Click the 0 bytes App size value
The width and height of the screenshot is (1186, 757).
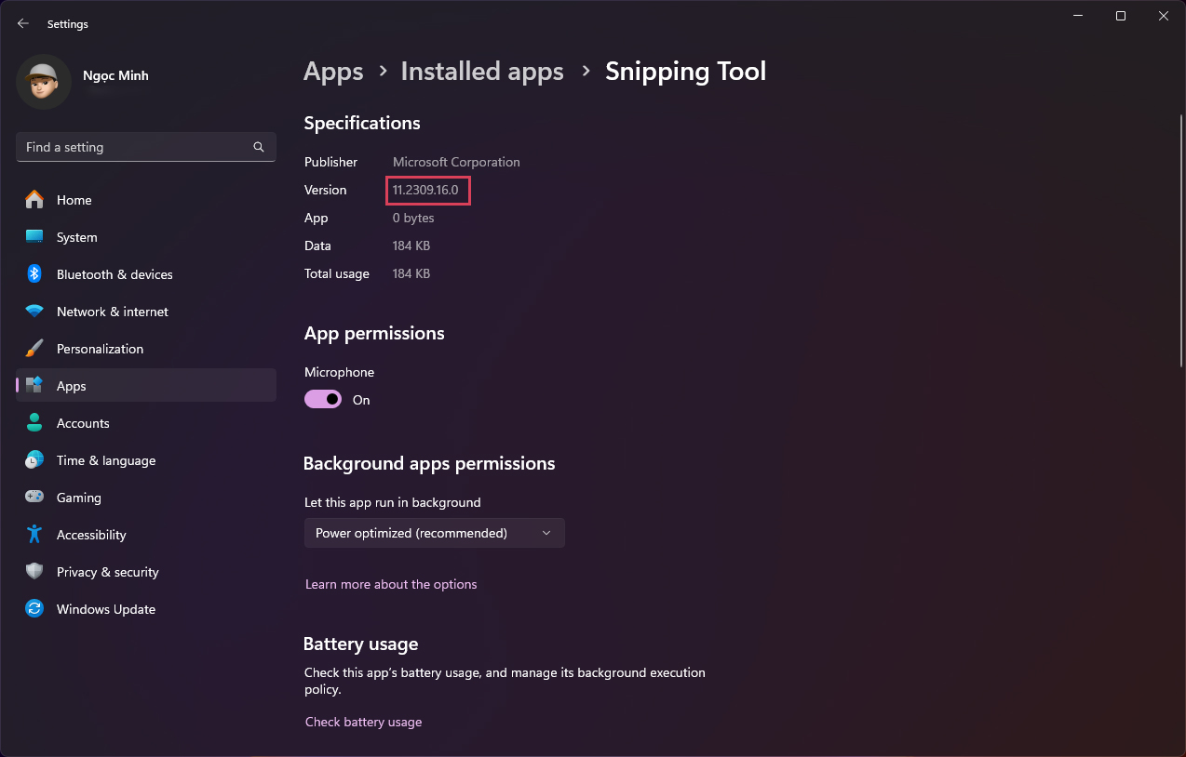(413, 218)
